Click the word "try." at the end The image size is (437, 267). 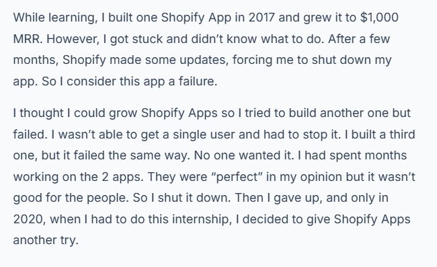69,241
